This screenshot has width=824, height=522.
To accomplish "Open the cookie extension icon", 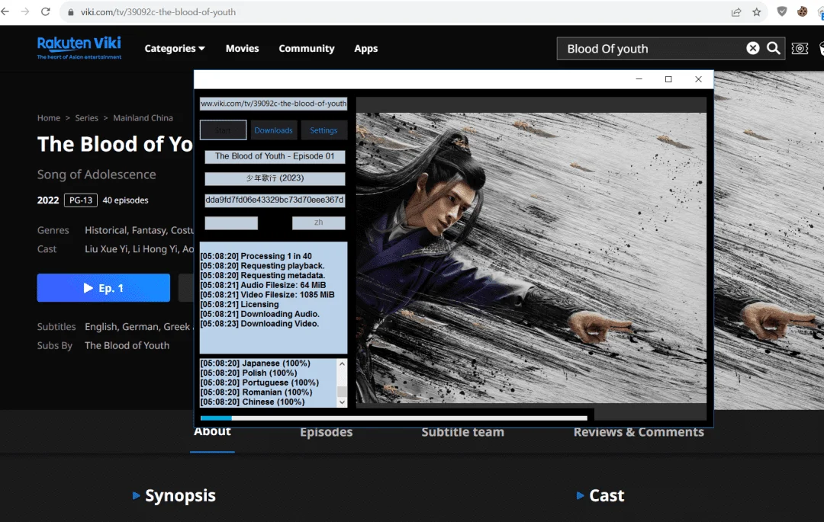I will tap(802, 11).
